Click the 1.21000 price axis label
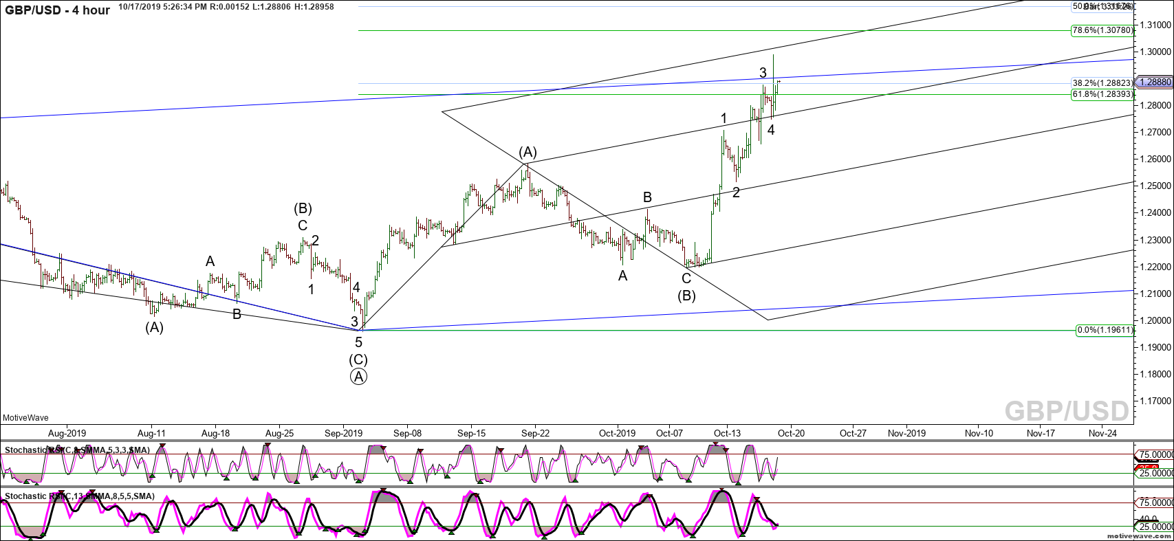Viewport: 1174px width, 541px height. tap(1156, 294)
